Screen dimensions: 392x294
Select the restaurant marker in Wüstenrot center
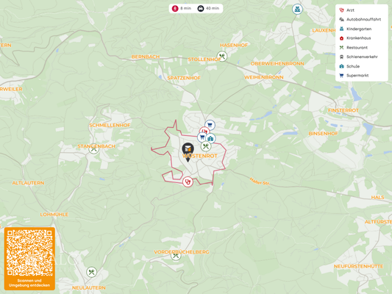click(206, 146)
